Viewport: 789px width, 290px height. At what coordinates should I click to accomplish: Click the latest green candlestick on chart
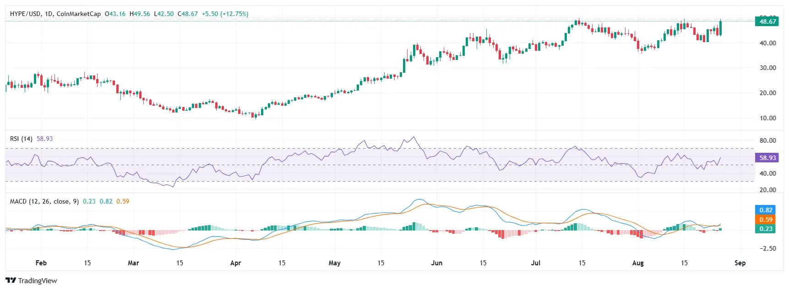coord(721,28)
